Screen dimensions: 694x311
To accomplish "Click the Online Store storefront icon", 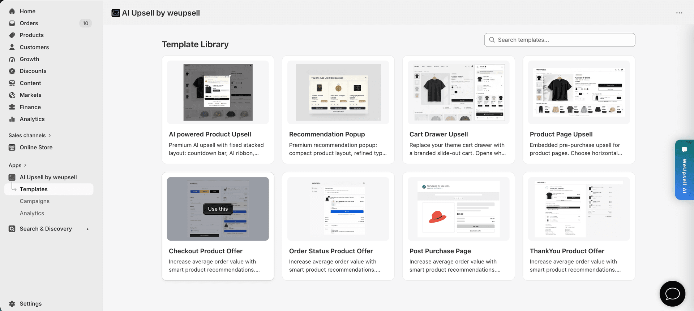I will tap(12, 147).
